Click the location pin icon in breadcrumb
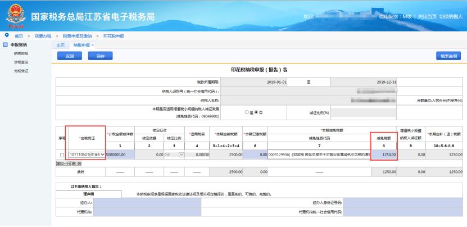The width and height of the screenshot is (467, 227). point(6,35)
